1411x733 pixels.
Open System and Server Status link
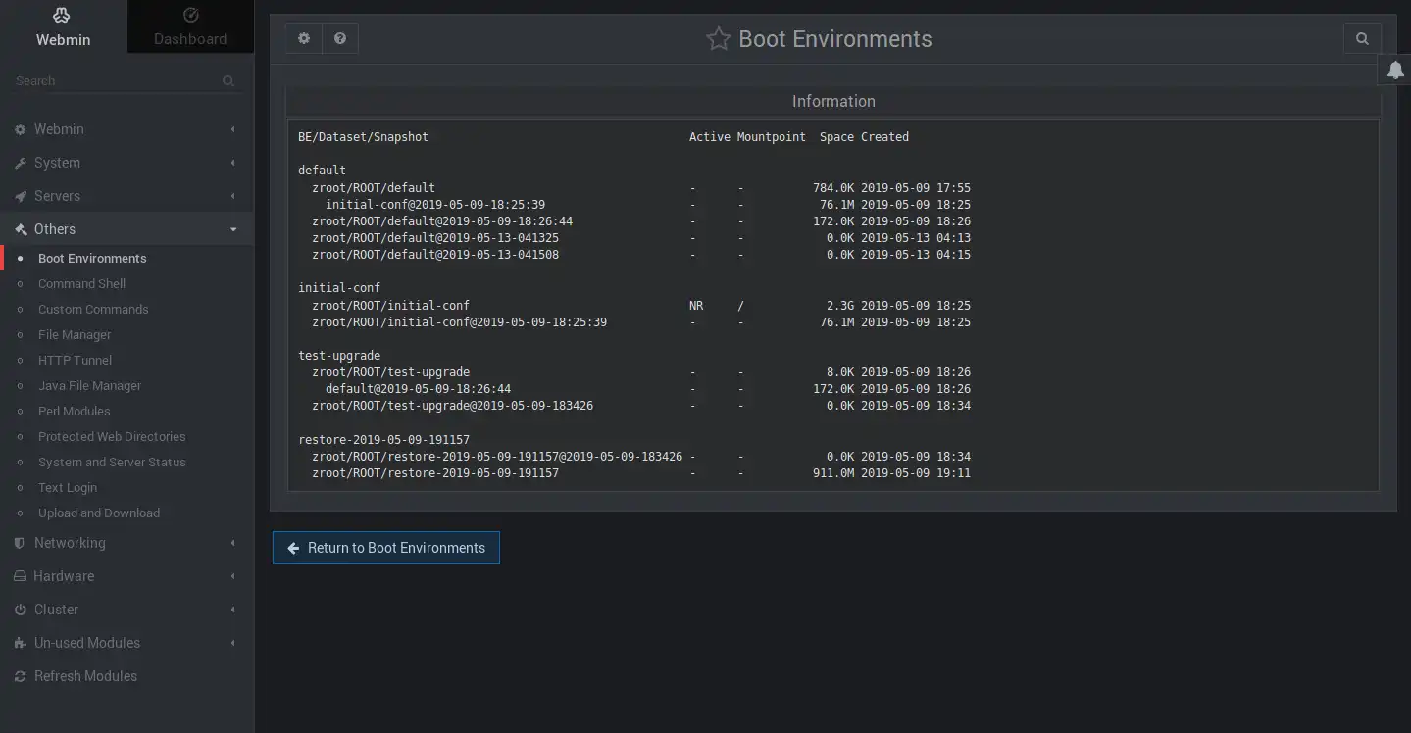(x=112, y=463)
